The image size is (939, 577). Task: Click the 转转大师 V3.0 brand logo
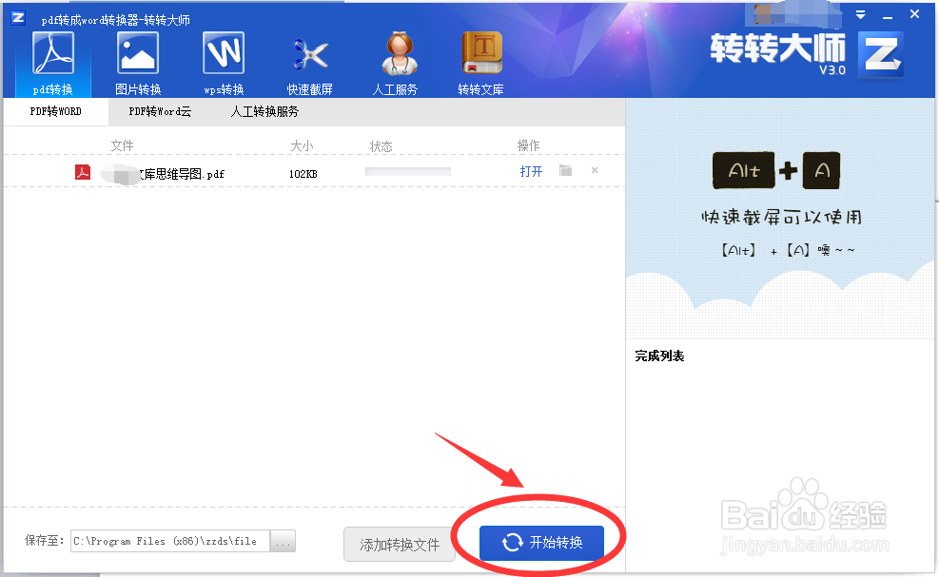click(x=808, y=53)
